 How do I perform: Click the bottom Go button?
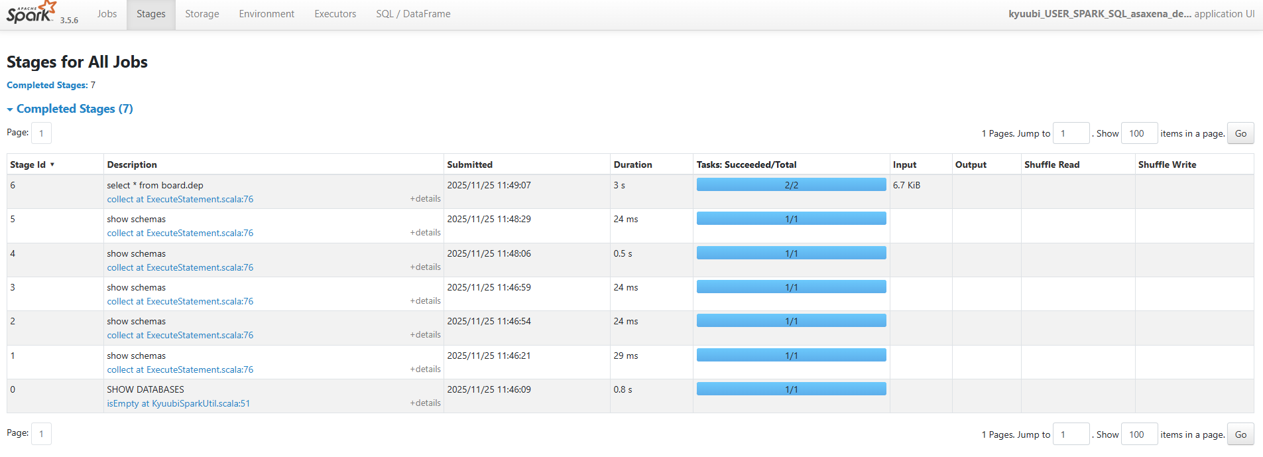pos(1240,434)
